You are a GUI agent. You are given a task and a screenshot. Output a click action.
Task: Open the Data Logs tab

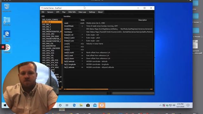(82, 12)
